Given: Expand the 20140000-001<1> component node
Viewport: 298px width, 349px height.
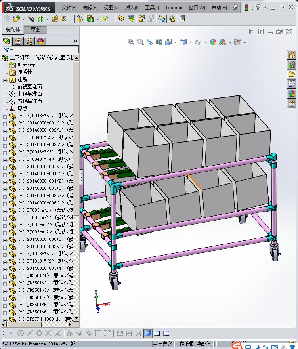Looking at the screenshot, I should [5, 124].
